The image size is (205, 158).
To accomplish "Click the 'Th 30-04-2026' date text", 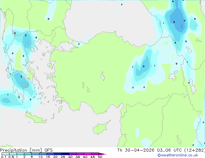I will click(136, 150).
